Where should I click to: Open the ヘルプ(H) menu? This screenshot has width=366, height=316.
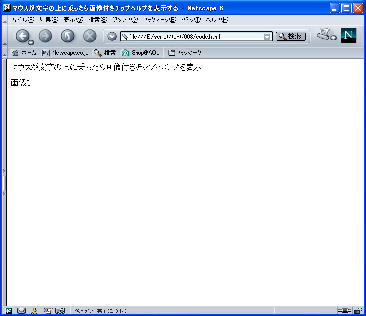217,20
